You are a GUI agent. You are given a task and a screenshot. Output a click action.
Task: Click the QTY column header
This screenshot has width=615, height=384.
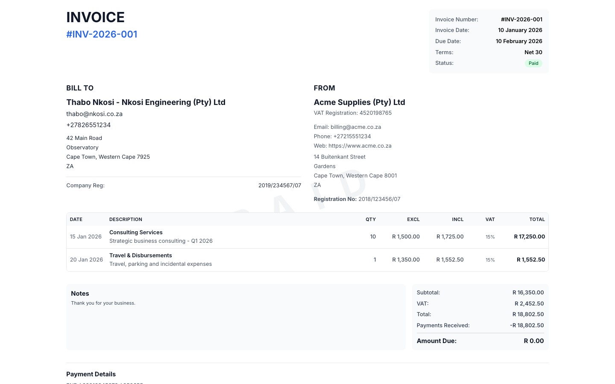coord(370,219)
